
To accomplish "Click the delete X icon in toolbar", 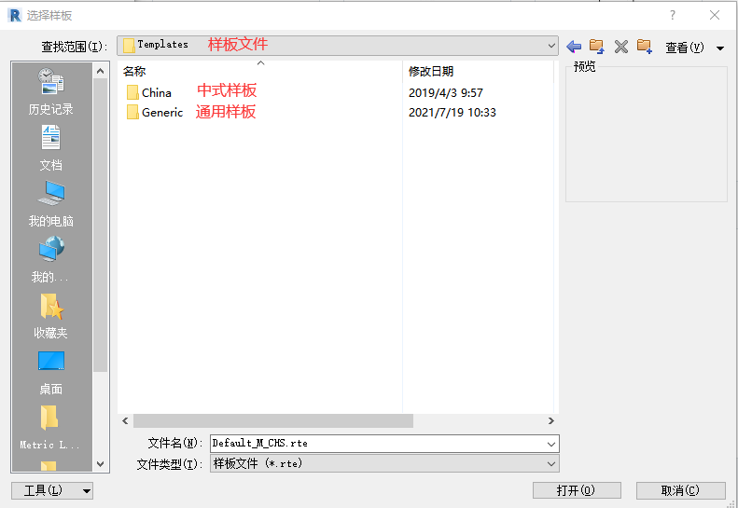I will coord(621,47).
